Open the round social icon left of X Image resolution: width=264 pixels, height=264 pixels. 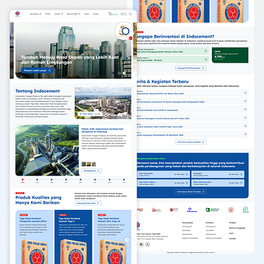(x=141, y=244)
